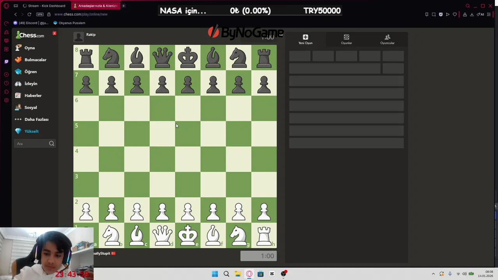
Task: Toggle the ad blocker shield icon
Action: (441, 14)
